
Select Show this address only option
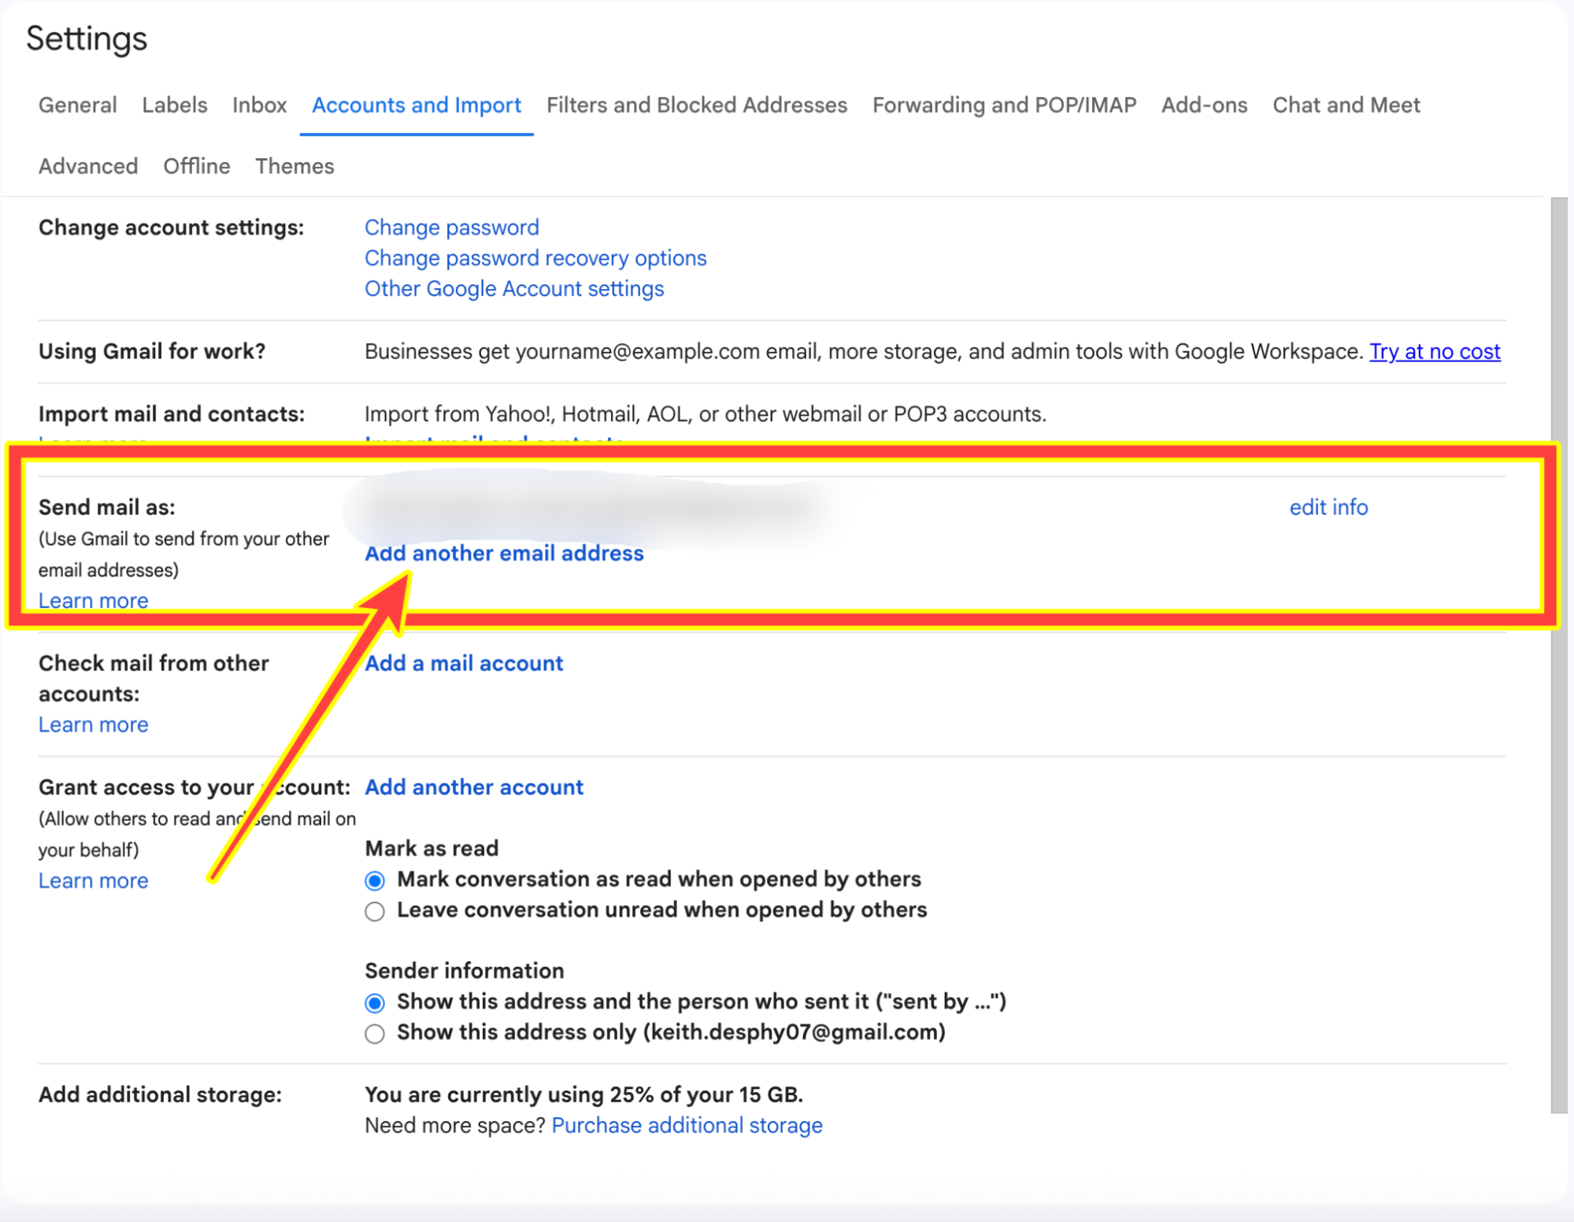pos(375,1033)
